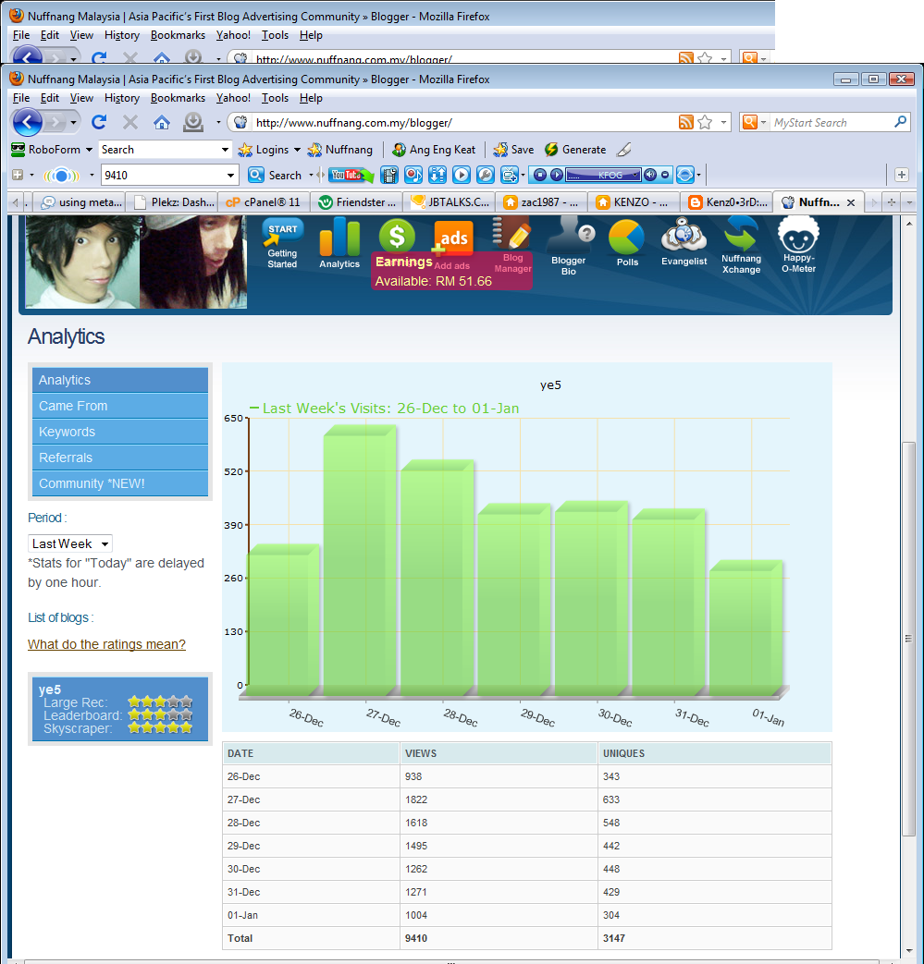Screen dimensions: 924x964
Task: Open Community *NEW! in sidebar
Action: [x=120, y=483]
